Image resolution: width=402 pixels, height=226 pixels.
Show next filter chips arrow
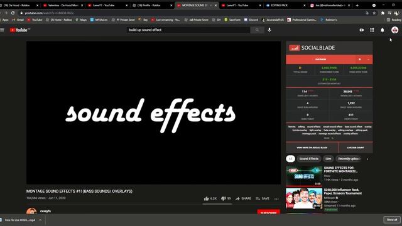(367, 159)
